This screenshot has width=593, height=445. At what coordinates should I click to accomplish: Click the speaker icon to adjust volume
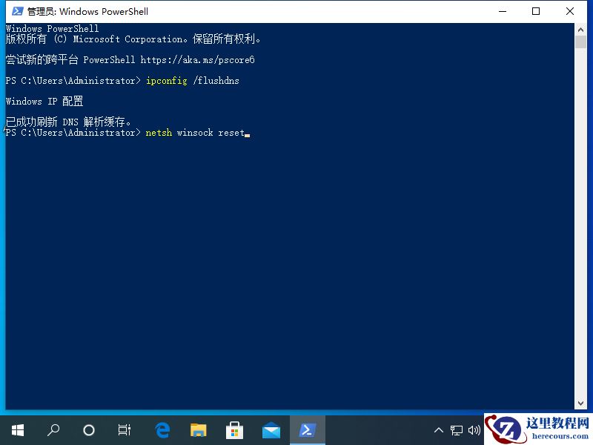475,430
